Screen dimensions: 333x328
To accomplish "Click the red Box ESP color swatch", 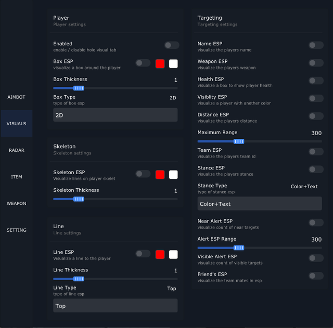I will pyautogui.click(x=160, y=63).
